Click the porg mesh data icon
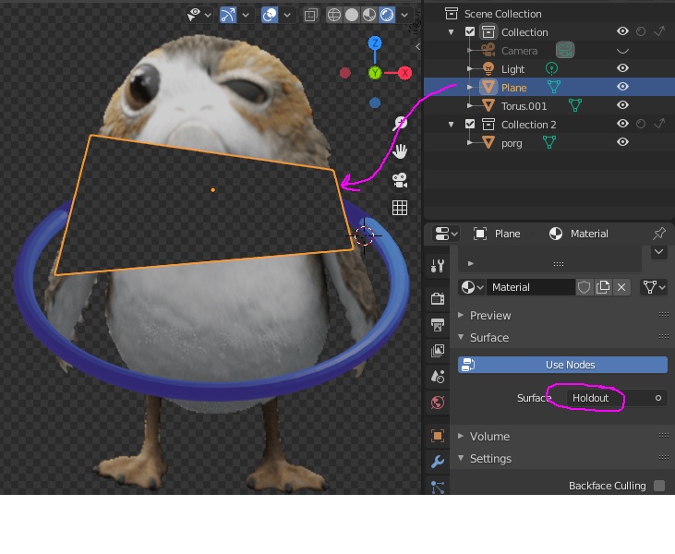Image resolution: width=675 pixels, height=554 pixels. 548,142
